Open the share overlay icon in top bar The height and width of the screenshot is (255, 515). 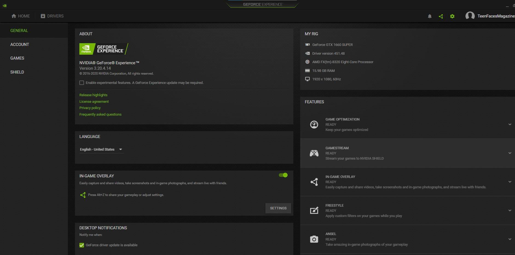(x=441, y=16)
